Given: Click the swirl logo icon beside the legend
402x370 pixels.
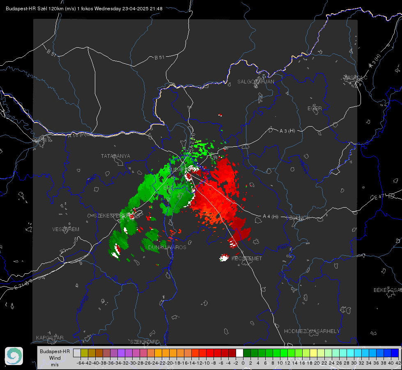Looking at the screenshot, I should (x=14, y=356).
